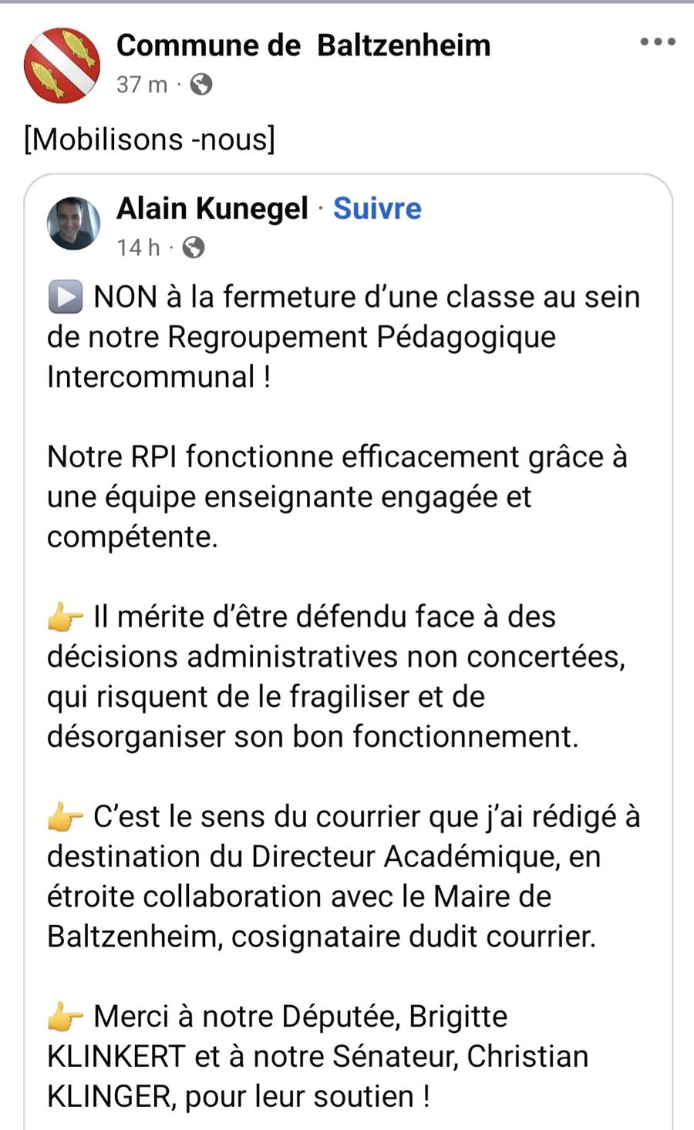Click the globe icon beside 37 m
The height and width of the screenshot is (1130, 694).
201,84
